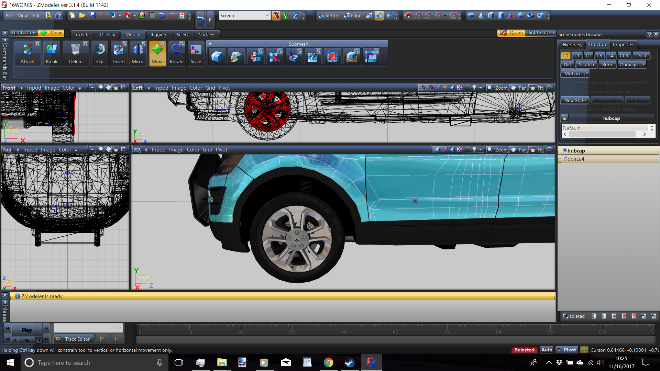This screenshot has width=660, height=371.
Task: Toggle the X axis constraint
Action: [276, 15]
